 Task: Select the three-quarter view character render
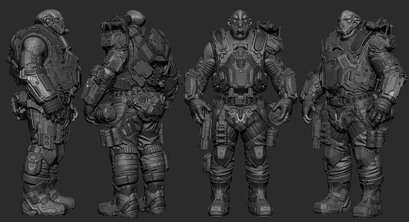[x=353, y=114]
